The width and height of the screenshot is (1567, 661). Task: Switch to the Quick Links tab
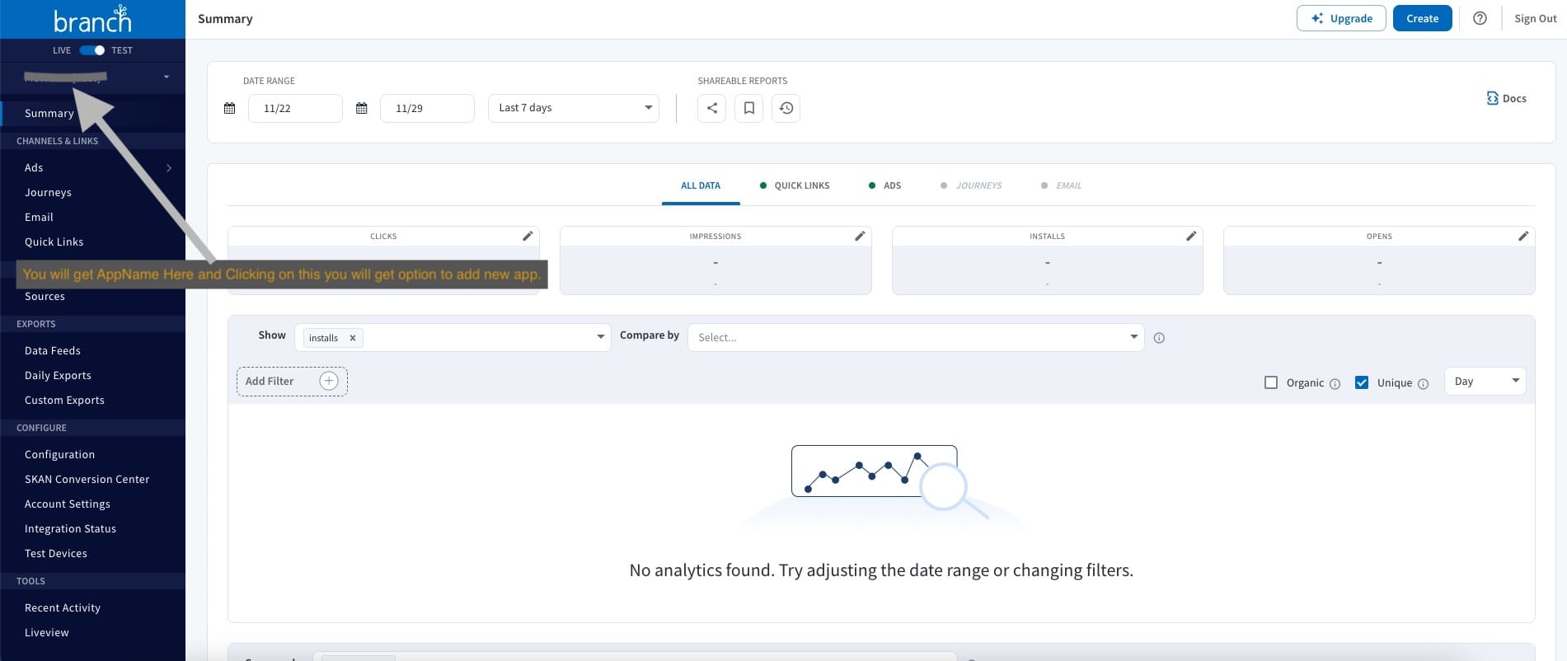pyautogui.click(x=800, y=185)
